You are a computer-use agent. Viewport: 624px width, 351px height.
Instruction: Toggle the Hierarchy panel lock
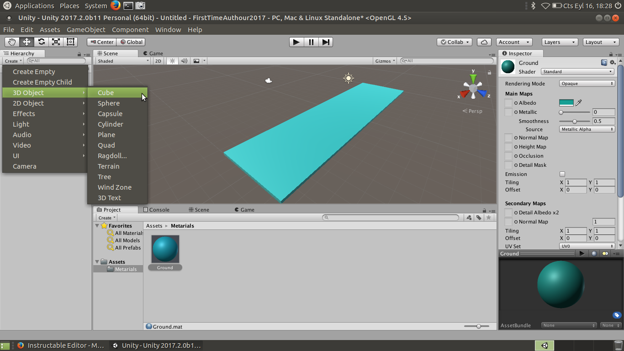pos(79,54)
